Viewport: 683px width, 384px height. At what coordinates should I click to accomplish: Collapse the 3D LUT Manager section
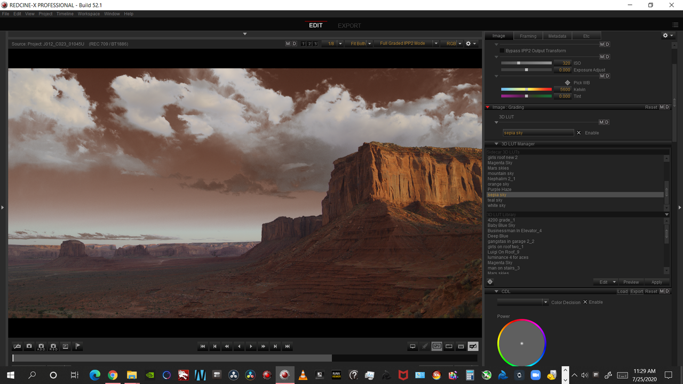[496, 144]
